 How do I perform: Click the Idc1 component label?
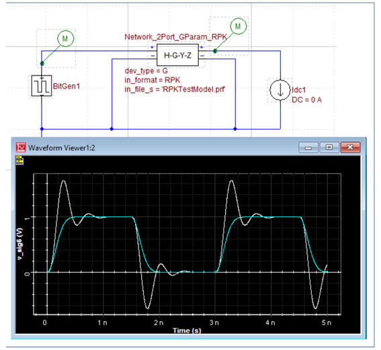tap(298, 90)
